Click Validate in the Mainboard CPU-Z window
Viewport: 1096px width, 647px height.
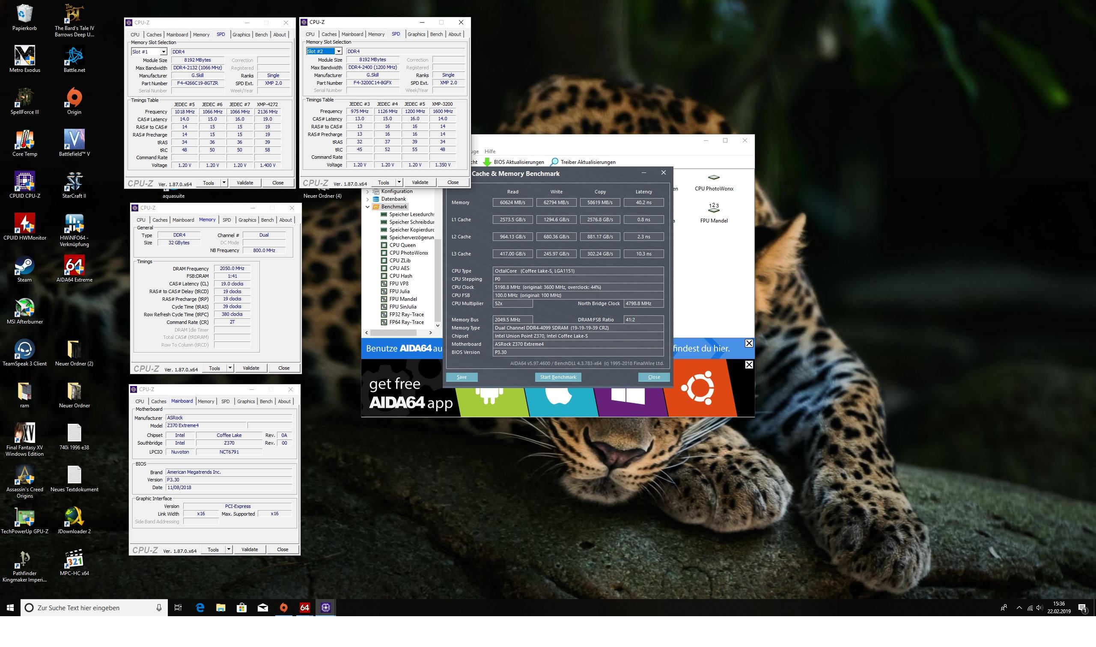tap(250, 549)
